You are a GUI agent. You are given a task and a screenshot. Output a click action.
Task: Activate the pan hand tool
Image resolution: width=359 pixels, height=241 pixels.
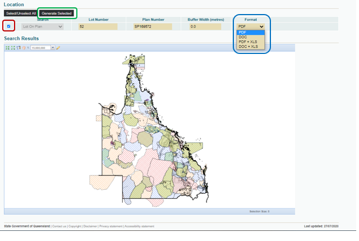coord(24,48)
